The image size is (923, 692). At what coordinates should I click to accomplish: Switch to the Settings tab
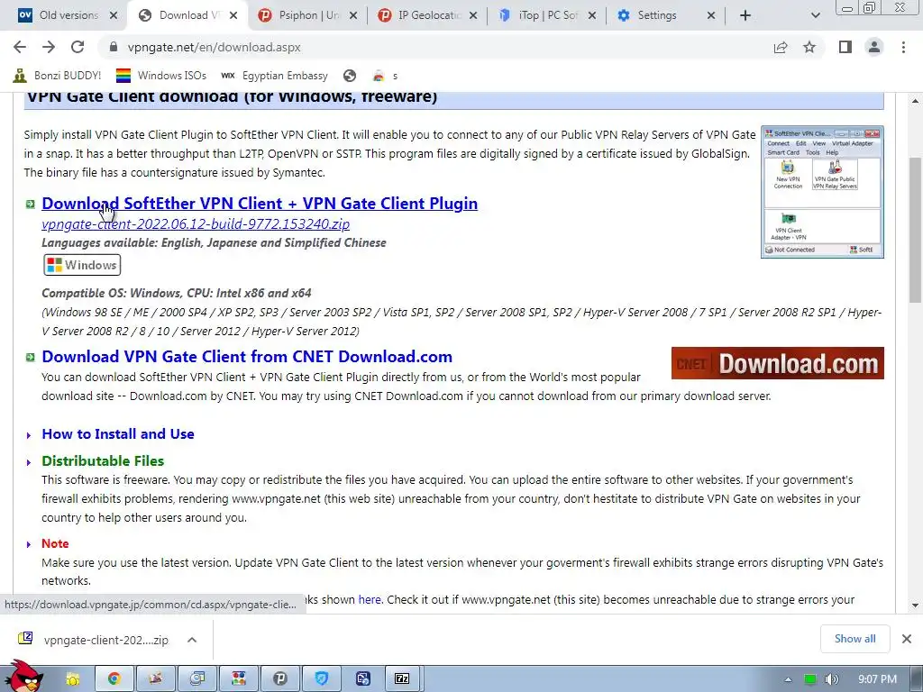pyautogui.click(x=656, y=15)
